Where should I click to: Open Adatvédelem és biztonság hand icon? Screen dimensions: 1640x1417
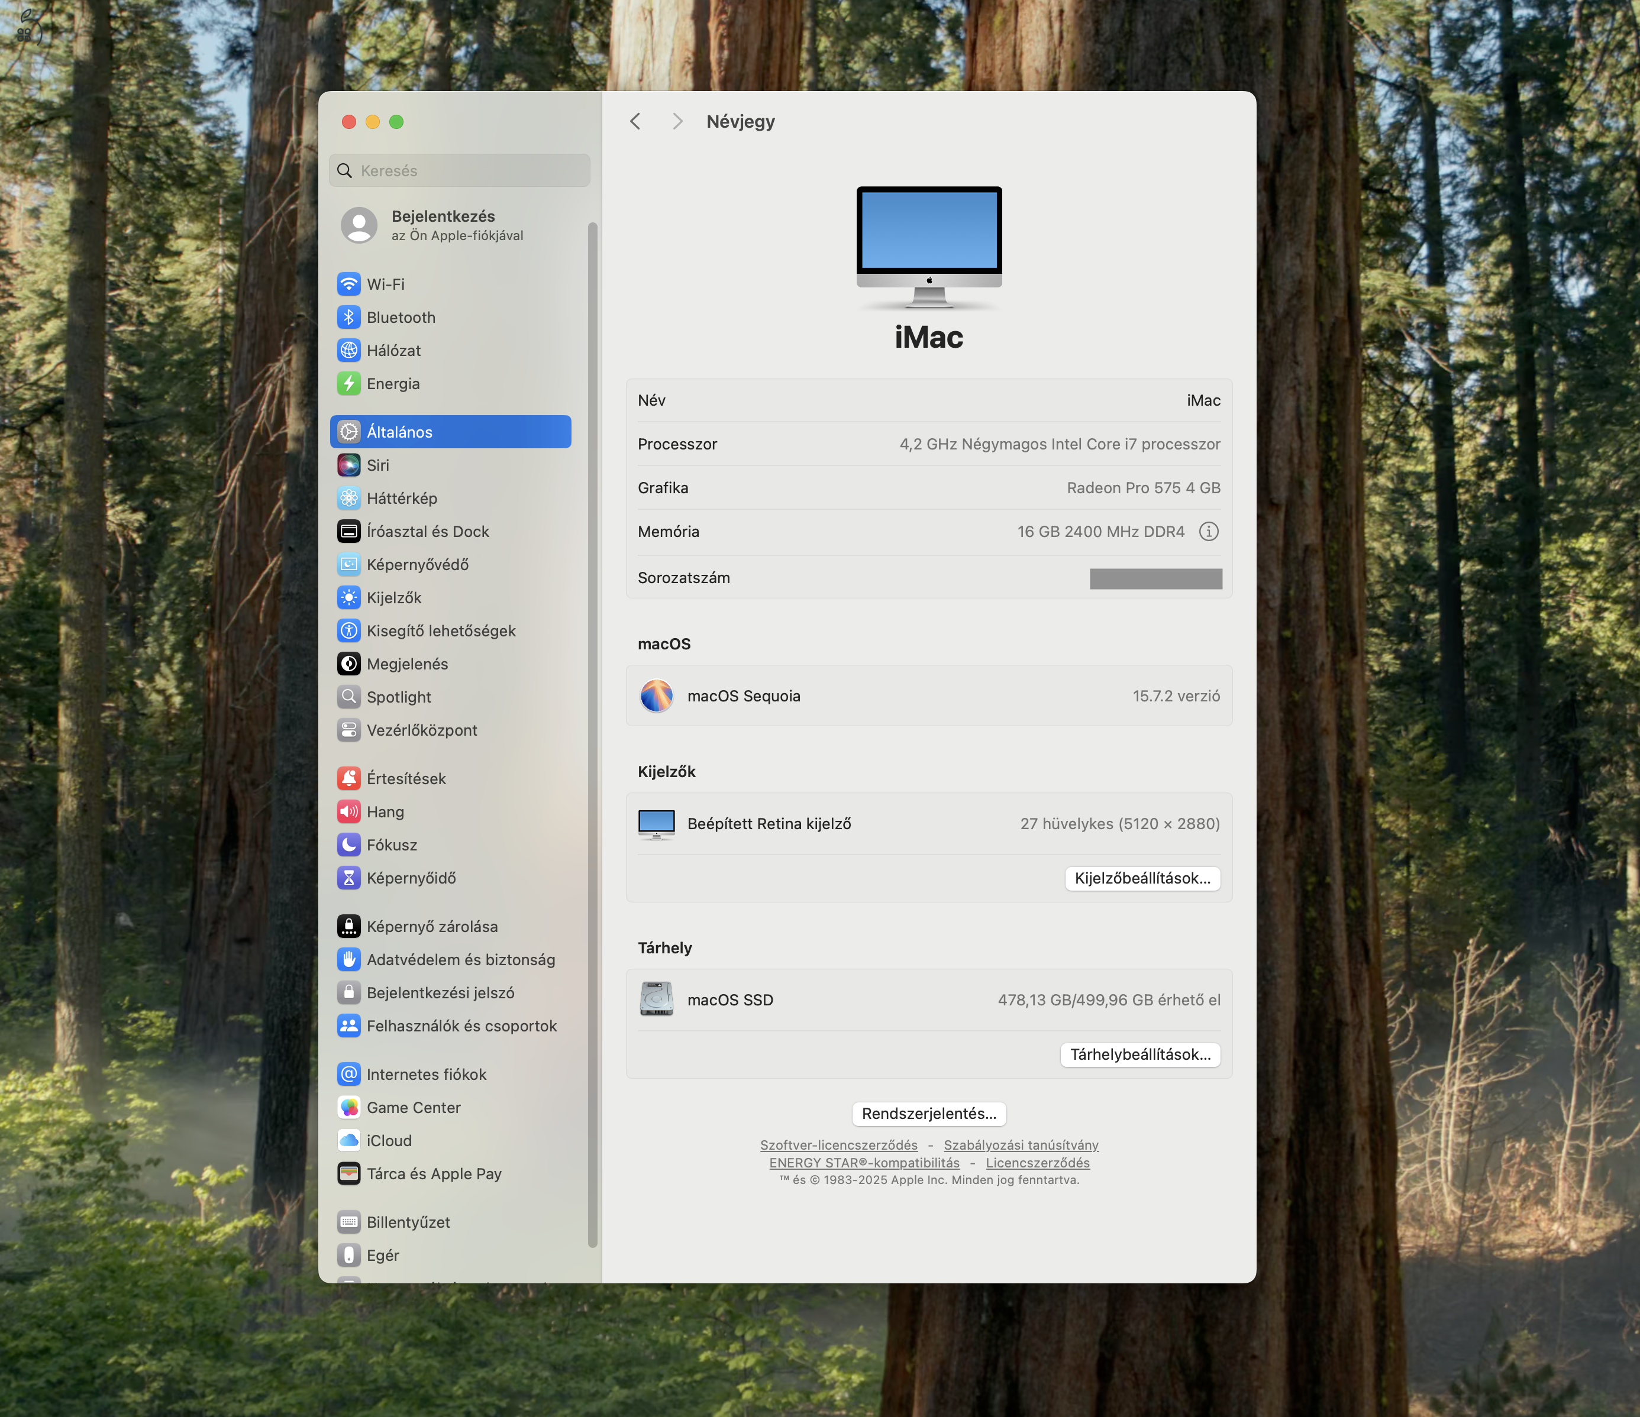click(x=348, y=960)
